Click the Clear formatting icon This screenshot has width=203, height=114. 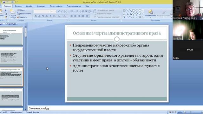click(x=66, y=12)
